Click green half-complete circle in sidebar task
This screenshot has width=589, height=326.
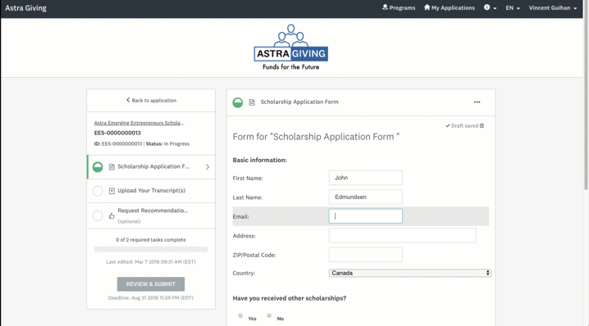(x=98, y=167)
